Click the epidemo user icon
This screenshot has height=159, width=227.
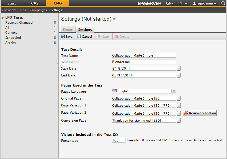click(194, 3)
